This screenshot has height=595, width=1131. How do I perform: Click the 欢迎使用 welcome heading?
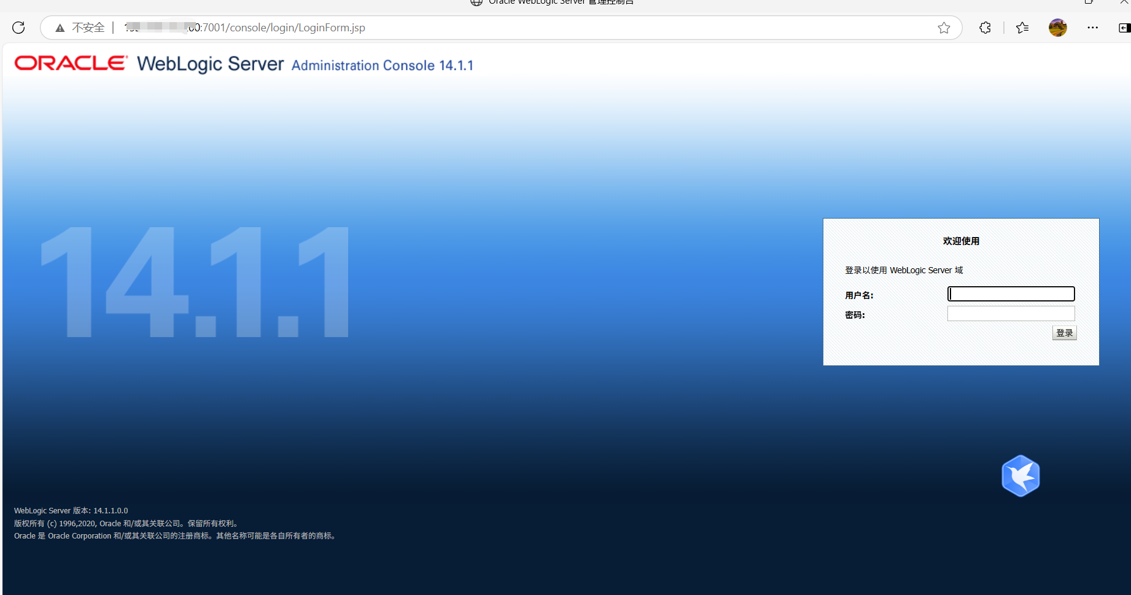tap(961, 241)
